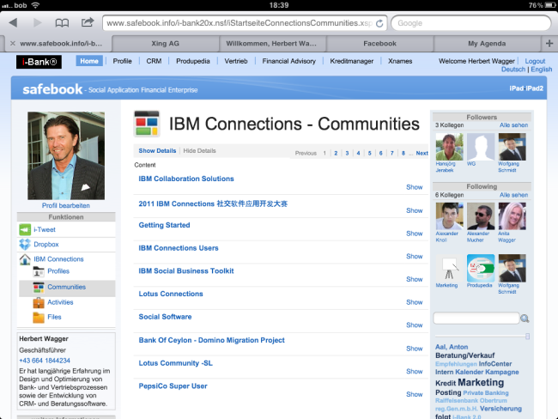This screenshot has width=558, height=419.
Task: Click Next in the pager
Action: [x=422, y=153]
